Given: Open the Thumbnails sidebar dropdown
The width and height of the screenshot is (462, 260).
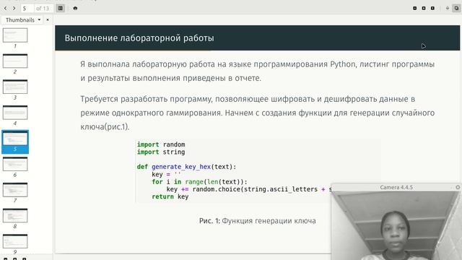Looking at the screenshot, I should pos(22,19).
